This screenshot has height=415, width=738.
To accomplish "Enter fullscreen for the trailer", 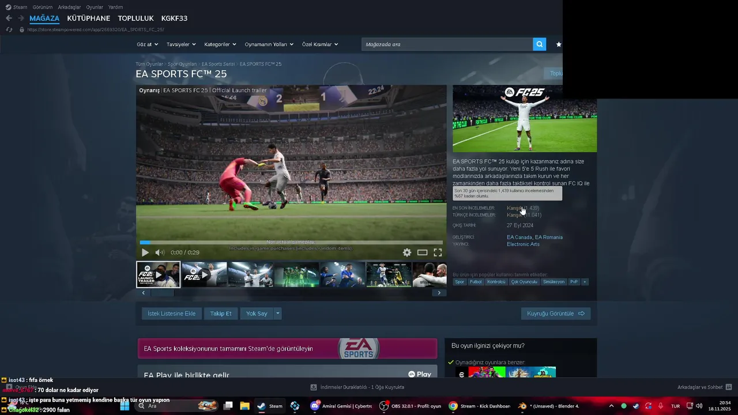I will (438, 252).
